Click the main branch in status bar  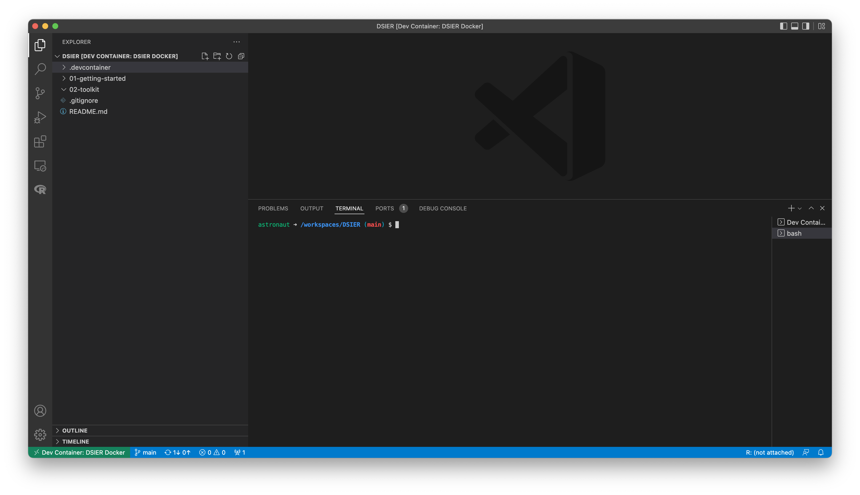[146, 453]
